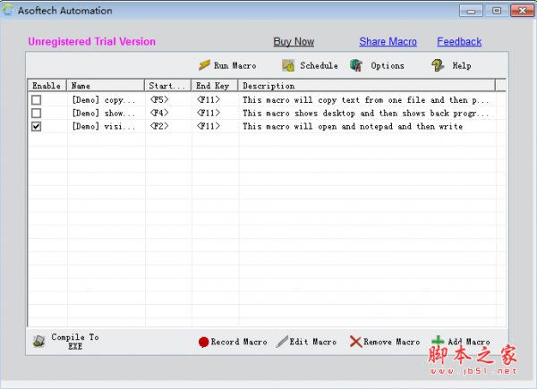The height and width of the screenshot is (389, 537).
Task: Click the Edit Macro pencil icon
Action: pyautogui.click(x=282, y=342)
